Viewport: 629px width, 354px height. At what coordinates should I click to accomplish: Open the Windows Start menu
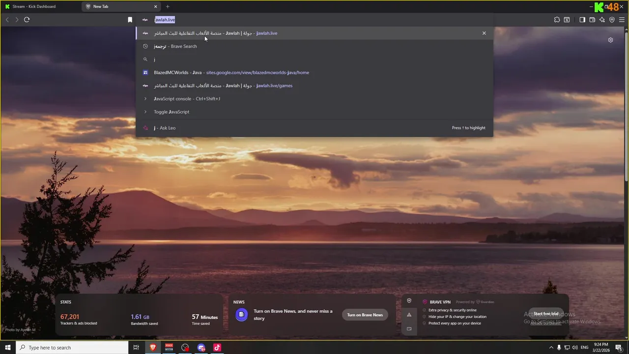coord(7,348)
